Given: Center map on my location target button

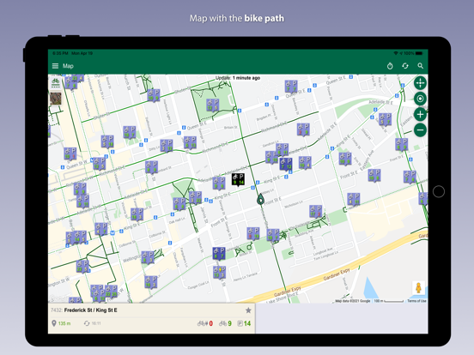Looking at the screenshot, I should point(420,99).
